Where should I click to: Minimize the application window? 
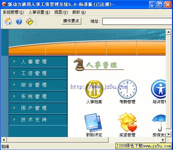point(152,4)
